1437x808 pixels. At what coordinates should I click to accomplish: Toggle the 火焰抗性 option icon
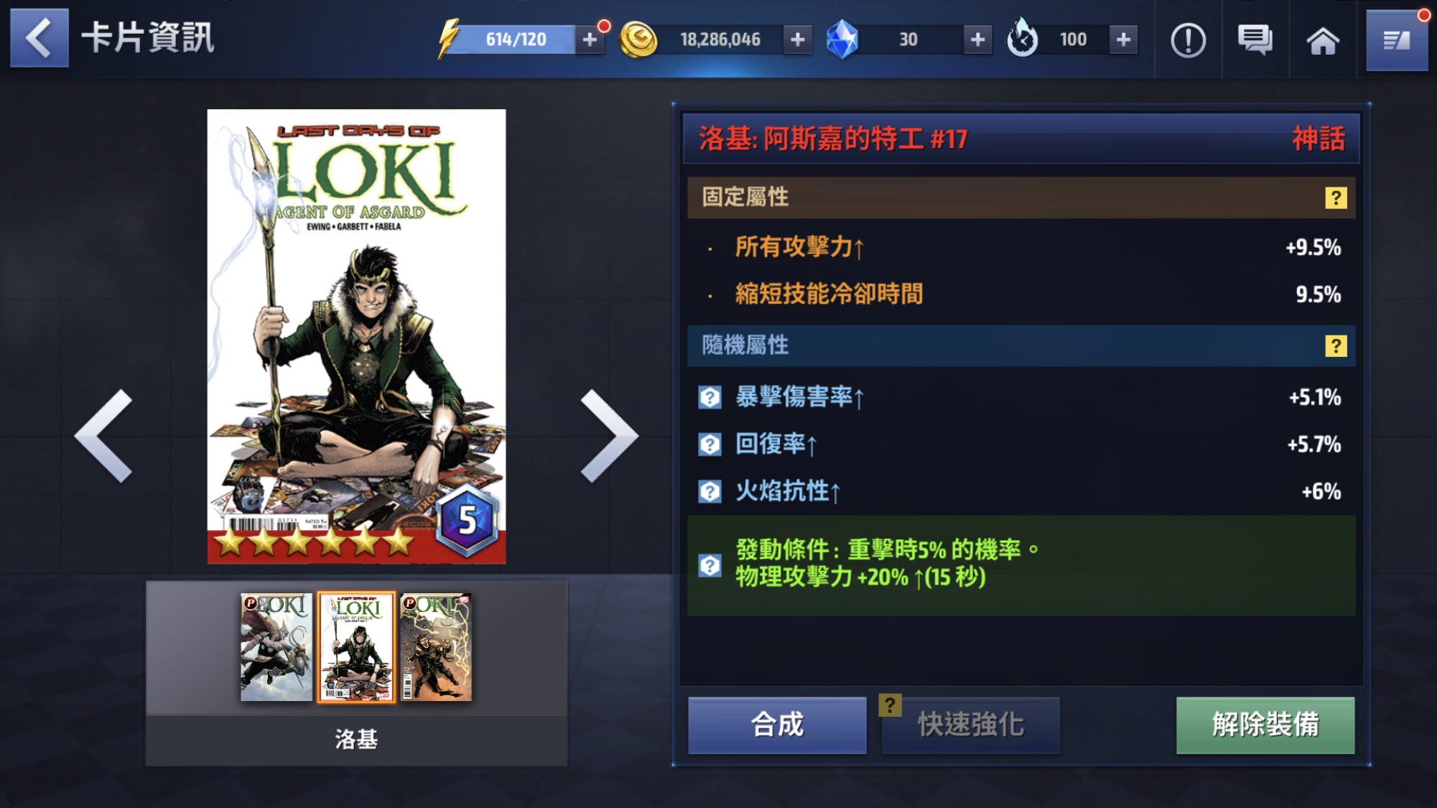coord(710,492)
